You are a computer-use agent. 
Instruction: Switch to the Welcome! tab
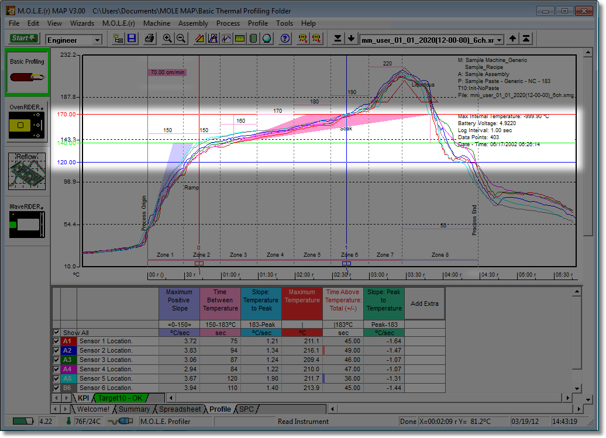point(93,409)
